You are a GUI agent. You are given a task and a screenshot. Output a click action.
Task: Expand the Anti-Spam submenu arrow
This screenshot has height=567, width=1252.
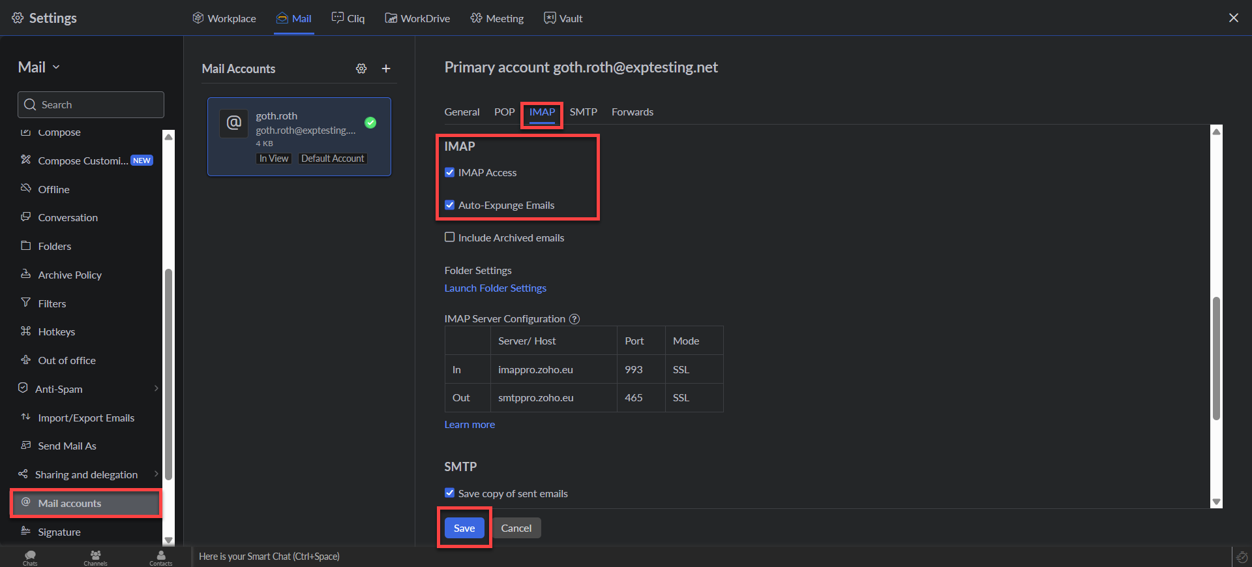tap(156, 389)
